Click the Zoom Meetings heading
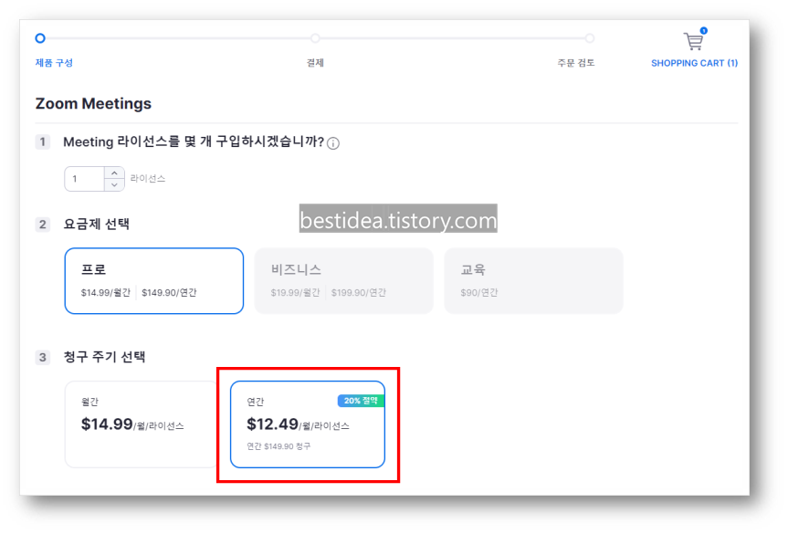Viewport: 788px width, 534px height. point(93,103)
